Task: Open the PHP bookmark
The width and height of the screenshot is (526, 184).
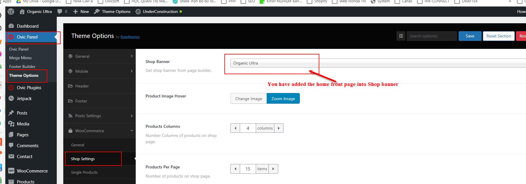Action: click(229, 1)
